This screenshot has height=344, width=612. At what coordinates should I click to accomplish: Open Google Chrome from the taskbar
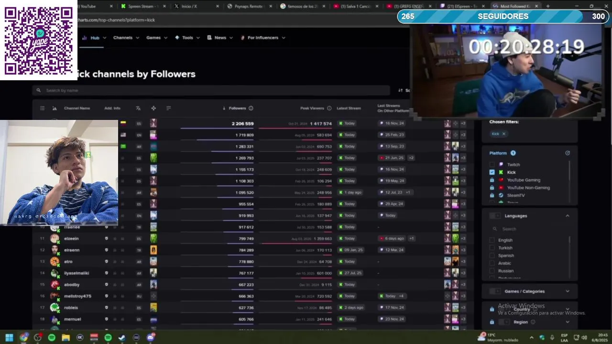[x=23, y=337]
